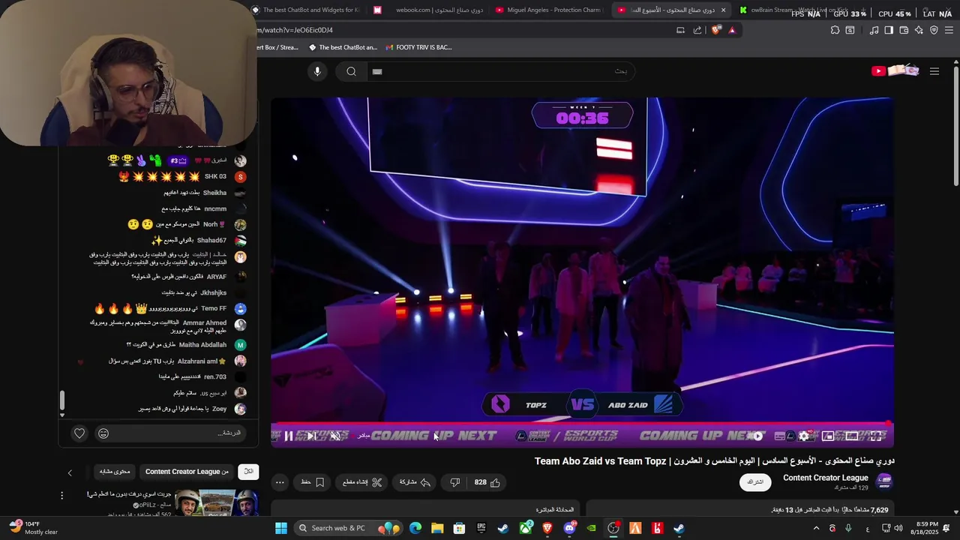Subscribe to Content Creator League
The height and width of the screenshot is (540, 960).
click(755, 482)
